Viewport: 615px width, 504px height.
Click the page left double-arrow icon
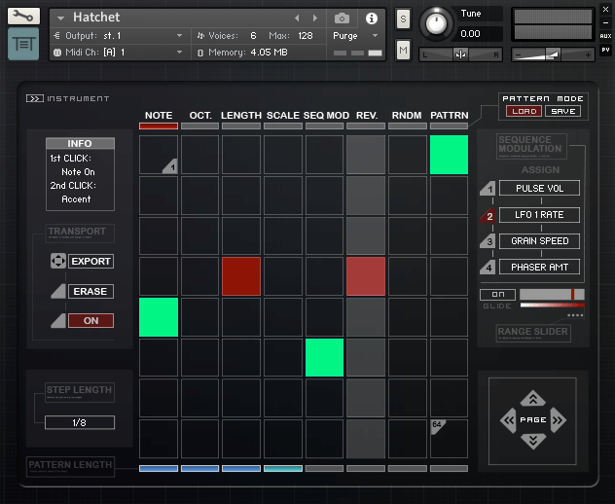(x=507, y=420)
